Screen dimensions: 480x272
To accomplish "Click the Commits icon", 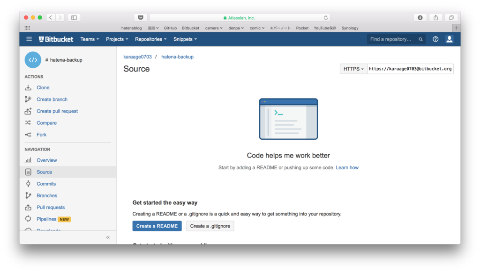I will point(28,184).
